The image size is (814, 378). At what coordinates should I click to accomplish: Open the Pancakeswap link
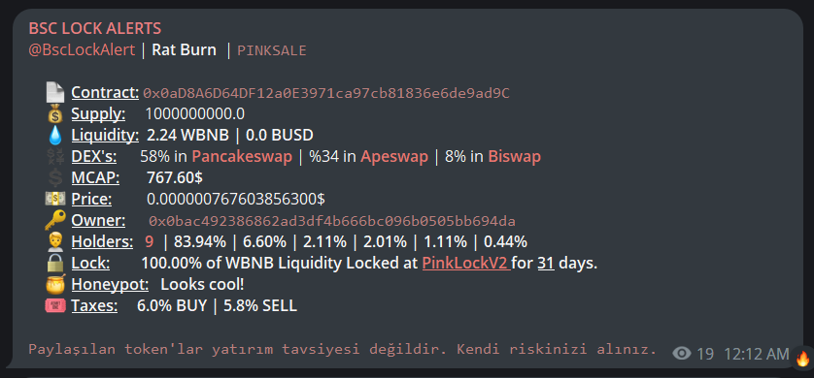coord(242,157)
